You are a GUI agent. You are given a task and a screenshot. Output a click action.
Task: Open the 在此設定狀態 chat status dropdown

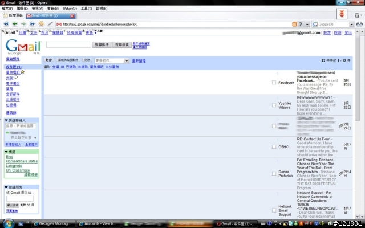tap(35, 137)
